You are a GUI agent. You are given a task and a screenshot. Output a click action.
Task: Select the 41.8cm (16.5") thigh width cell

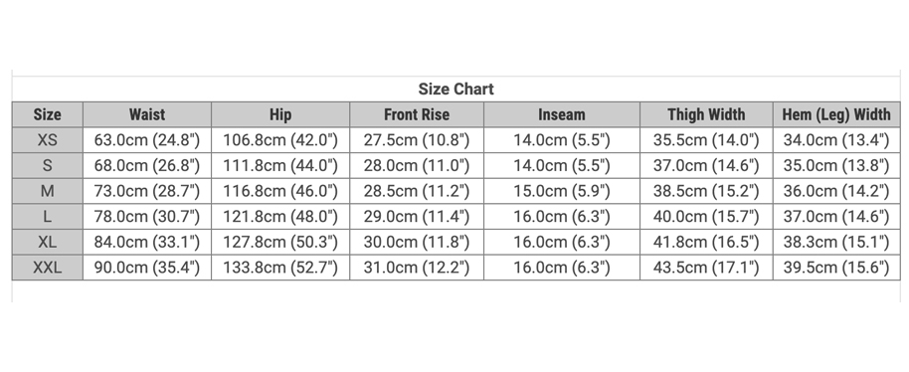point(706,243)
